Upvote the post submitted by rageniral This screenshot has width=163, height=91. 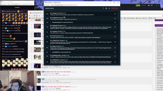(32, 64)
